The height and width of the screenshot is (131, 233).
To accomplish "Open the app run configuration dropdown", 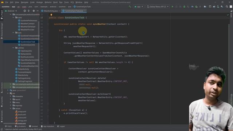I will coord(138,7).
